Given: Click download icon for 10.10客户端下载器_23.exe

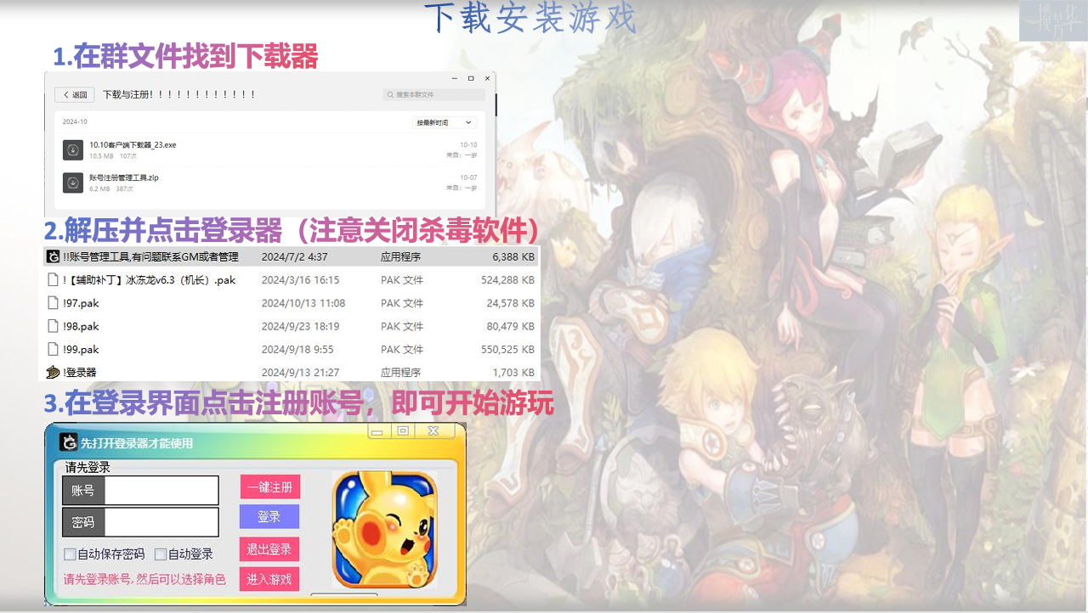Looking at the screenshot, I should (x=73, y=150).
